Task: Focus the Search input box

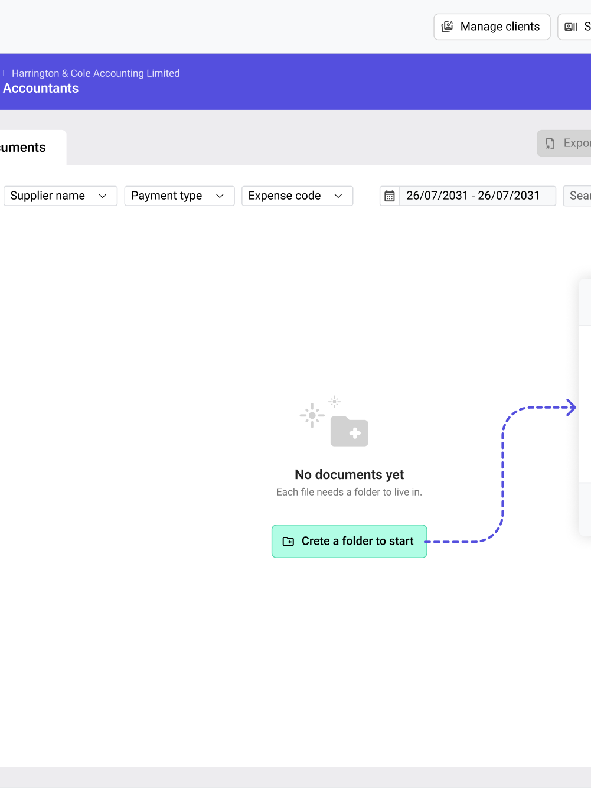Action: tap(579, 196)
